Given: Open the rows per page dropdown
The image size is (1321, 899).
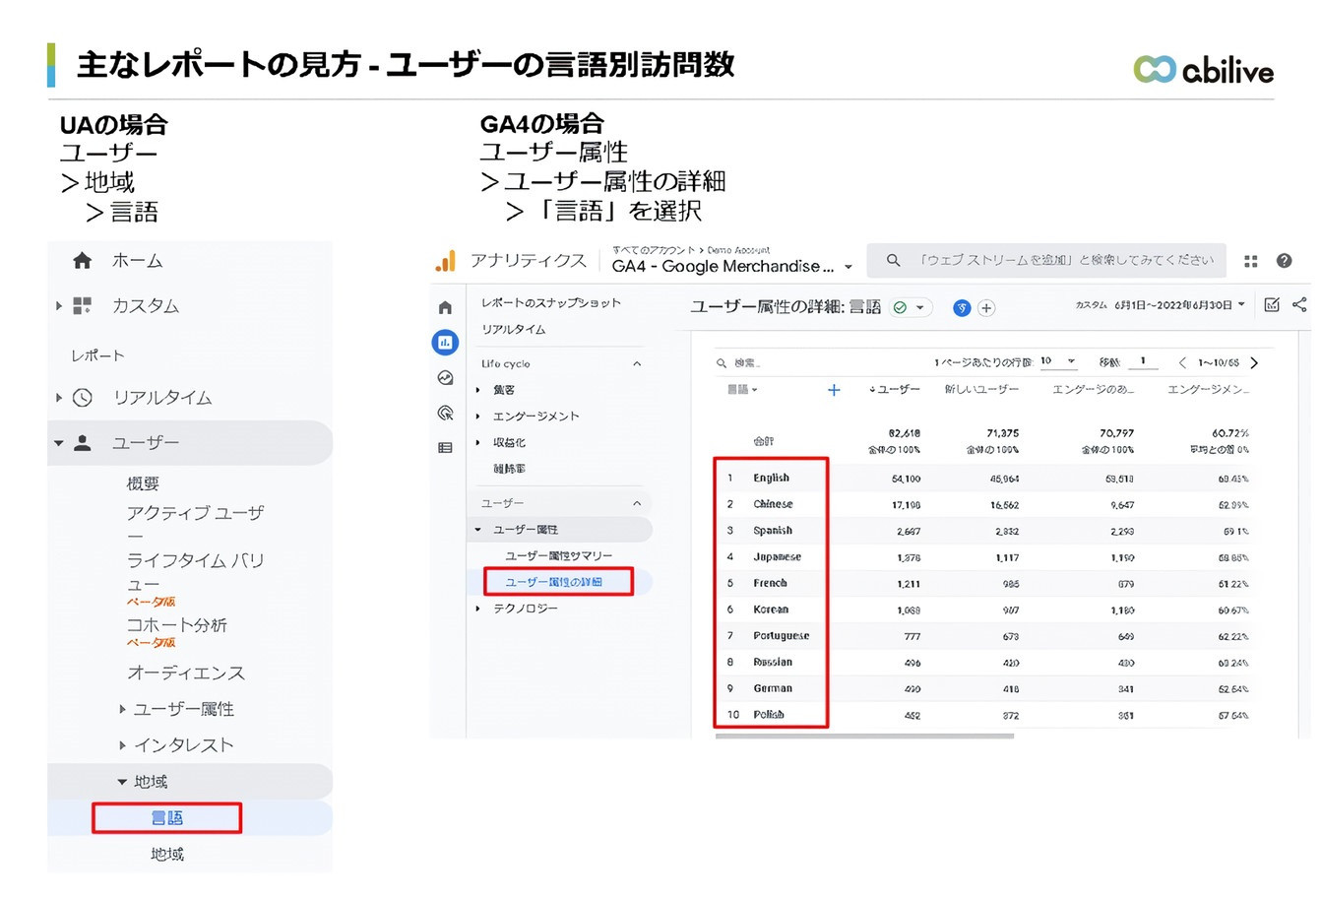Looking at the screenshot, I should pyautogui.click(x=1058, y=361).
